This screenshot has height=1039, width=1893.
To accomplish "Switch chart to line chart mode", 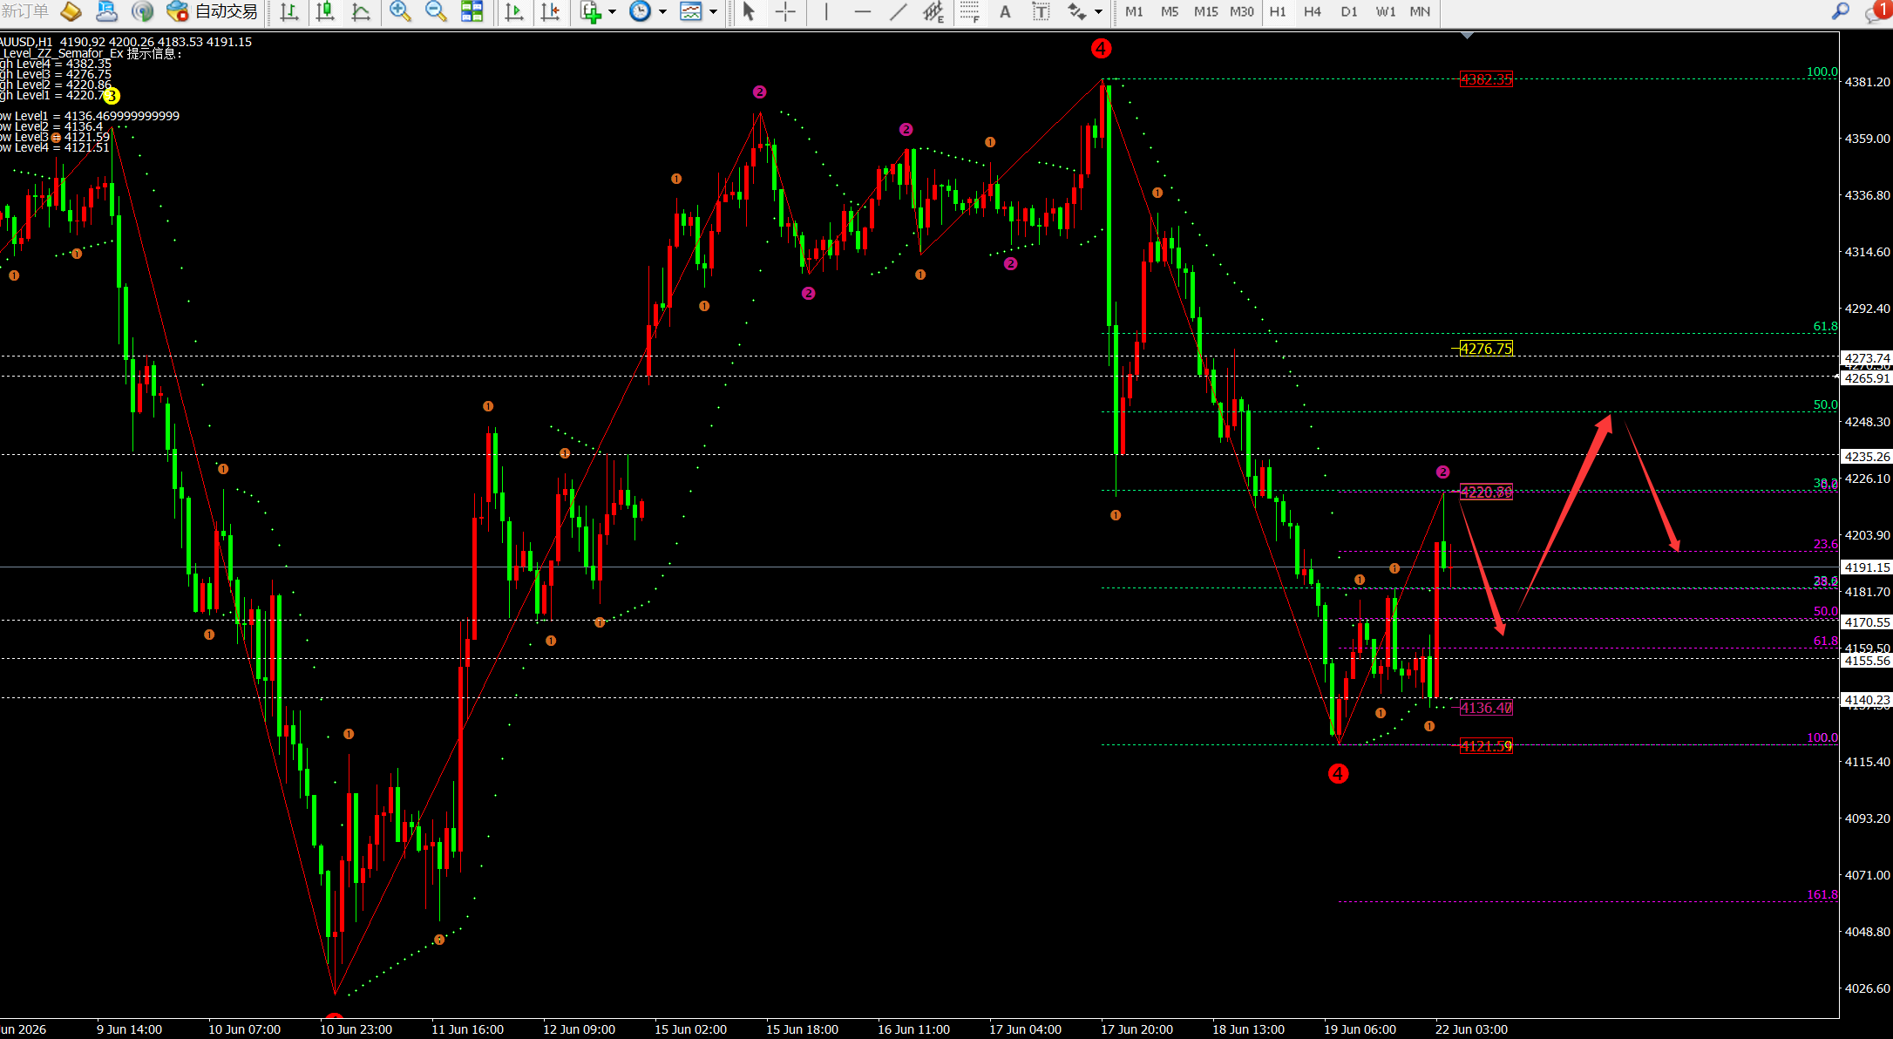I will 361,11.
